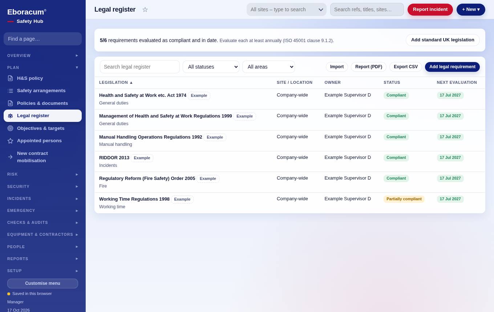Expand the Checks & Audits section

pyautogui.click(x=42, y=222)
